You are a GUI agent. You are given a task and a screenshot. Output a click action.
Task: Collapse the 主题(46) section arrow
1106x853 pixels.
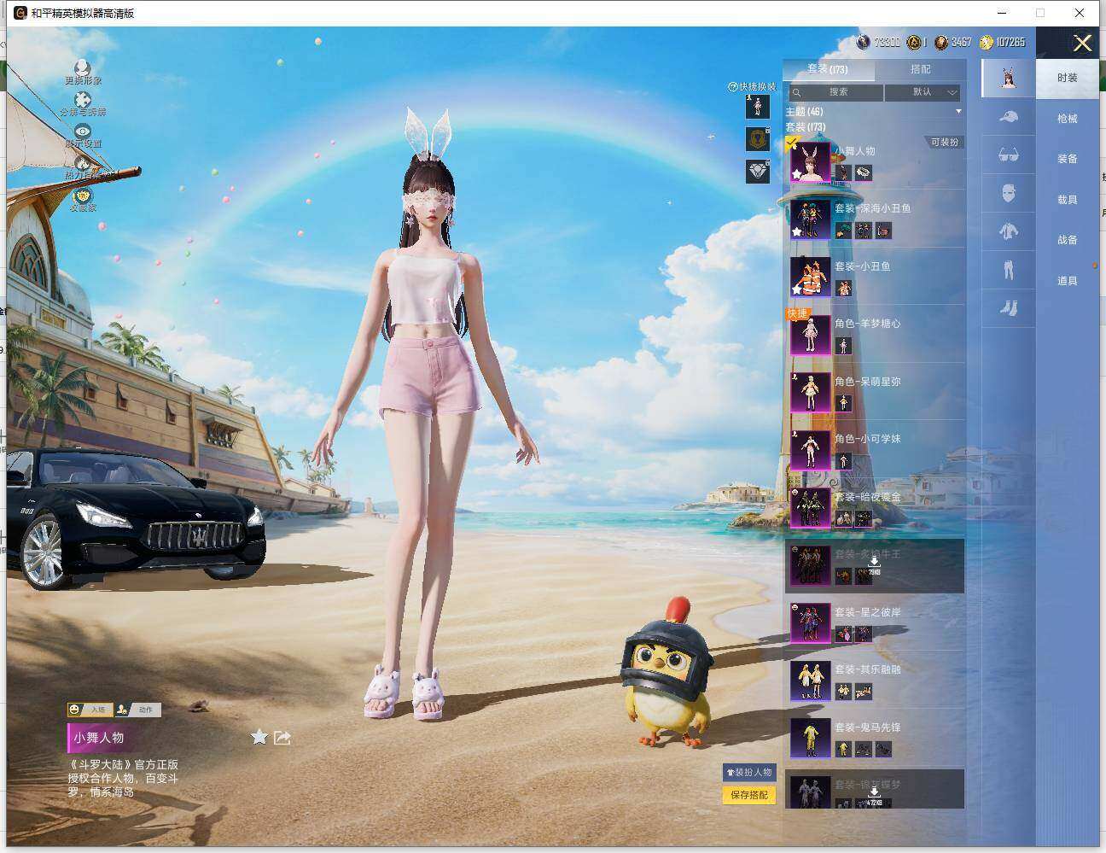(958, 112)
